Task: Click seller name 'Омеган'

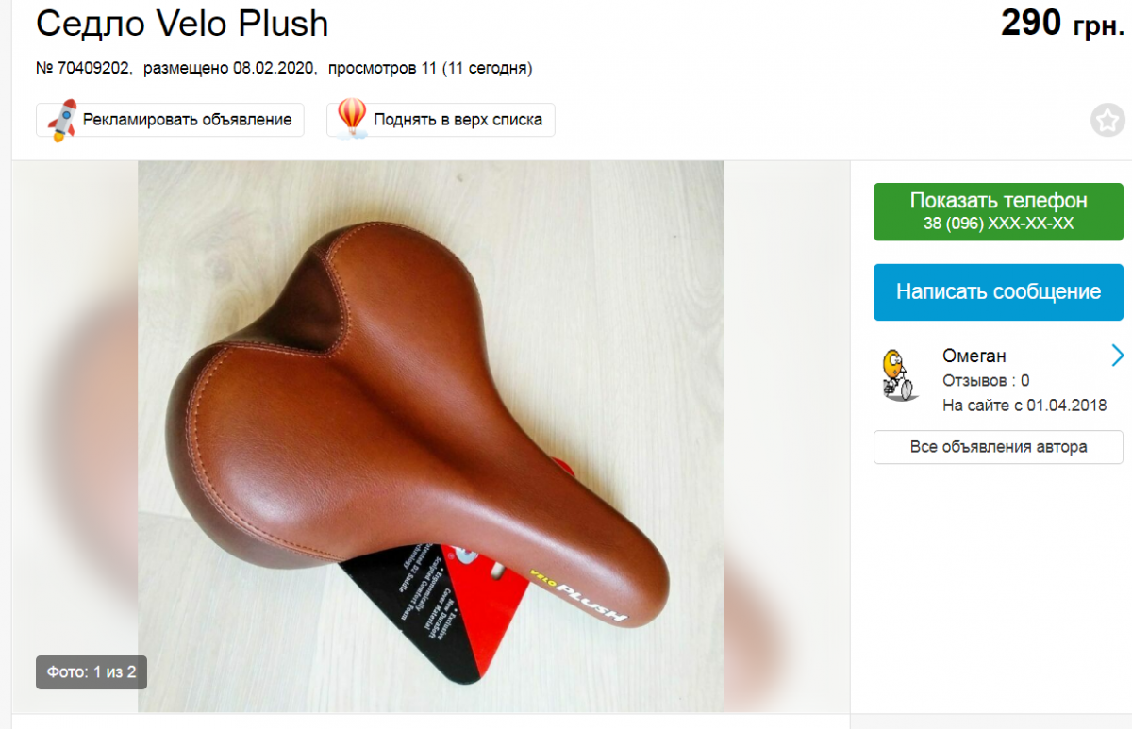Action: [974, 356]
